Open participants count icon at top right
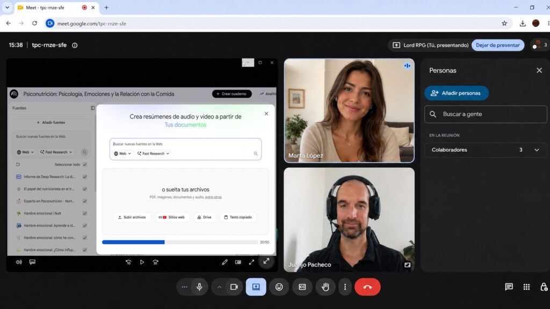This screenshot has width=550, height=309. pos(540,45)
